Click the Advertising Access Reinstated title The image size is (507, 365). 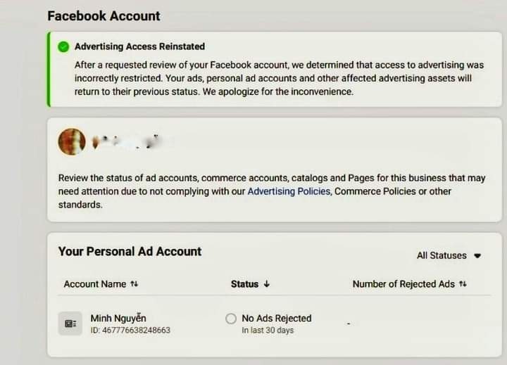coord(139,46)
